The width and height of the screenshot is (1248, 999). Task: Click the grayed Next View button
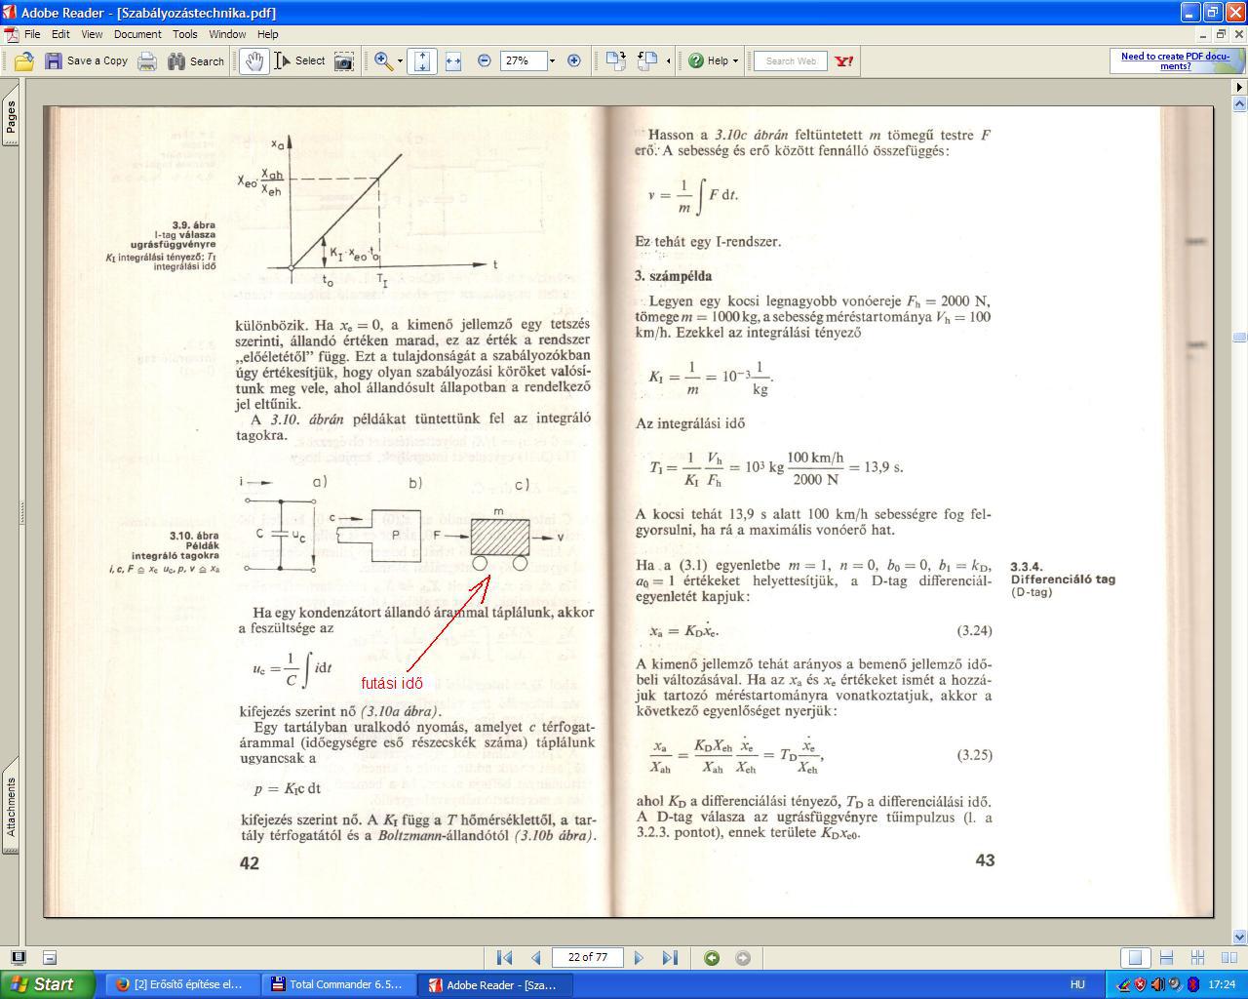click(x=743, y=958)
